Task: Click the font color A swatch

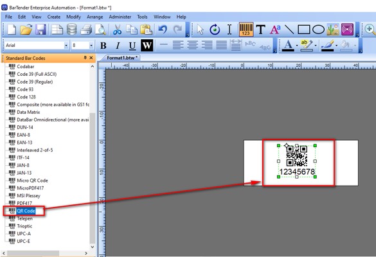Action: (288, 46)
